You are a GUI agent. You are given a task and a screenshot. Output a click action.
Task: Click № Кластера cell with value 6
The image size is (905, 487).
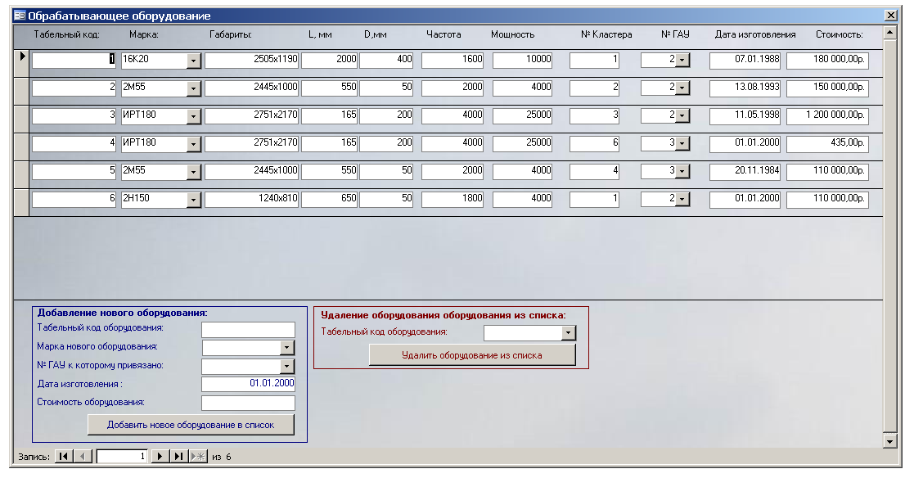[x=595, y=142]
